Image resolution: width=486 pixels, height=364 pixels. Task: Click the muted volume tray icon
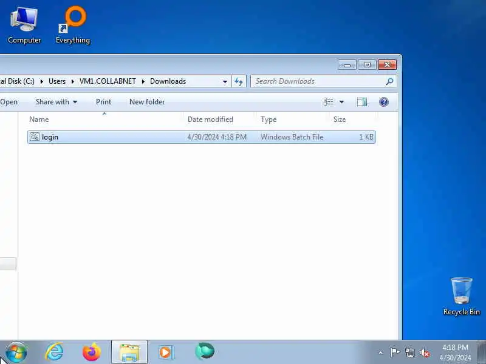425,352
